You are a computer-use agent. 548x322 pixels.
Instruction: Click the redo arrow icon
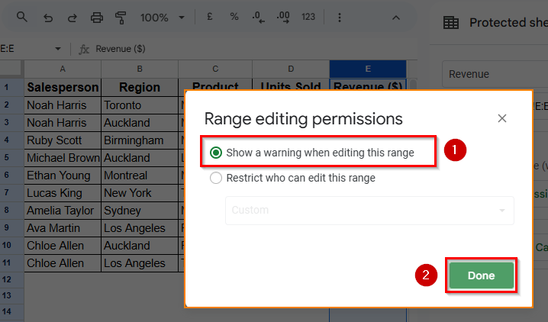point(72,18)
